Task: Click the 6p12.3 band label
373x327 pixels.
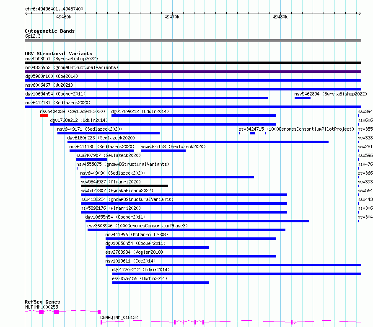Action: (33, 36)
